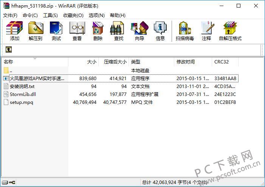This screenshot has width=265, height=187.
Task: Open the View (查看) toolbar icon
Action: point(77,31)
